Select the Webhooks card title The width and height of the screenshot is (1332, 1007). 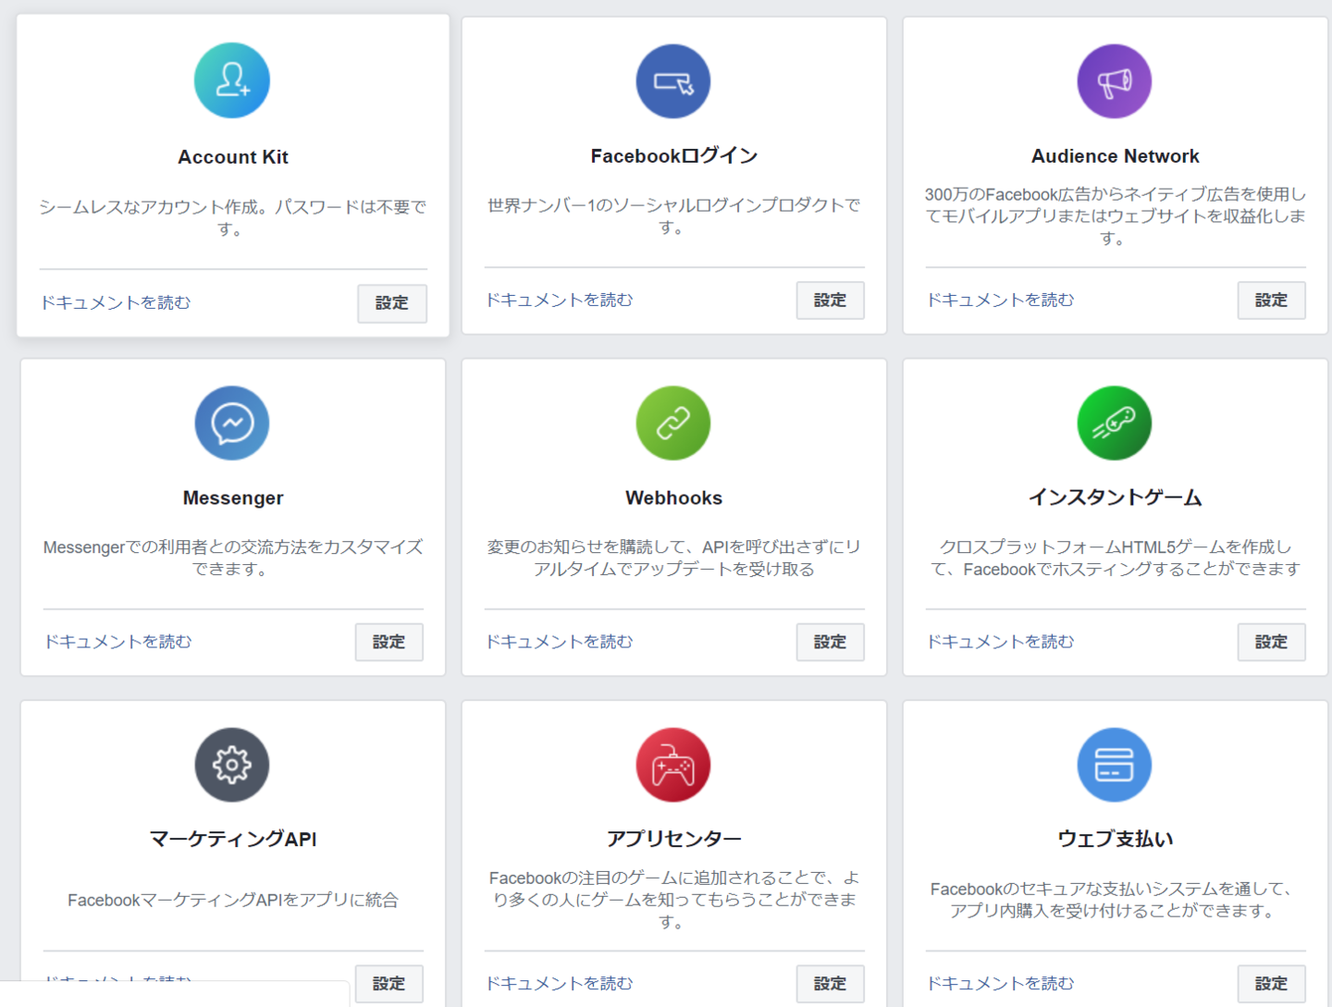[x=674, y=497]
